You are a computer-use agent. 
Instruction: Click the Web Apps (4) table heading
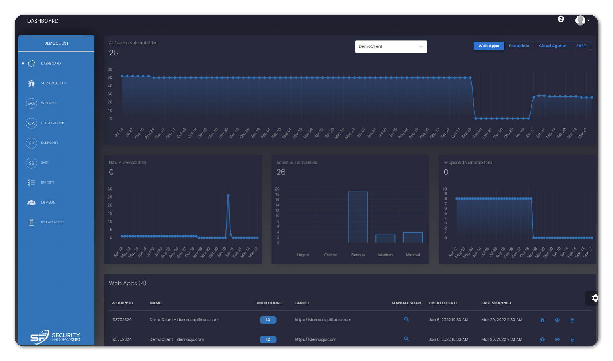tap(128, 283)
